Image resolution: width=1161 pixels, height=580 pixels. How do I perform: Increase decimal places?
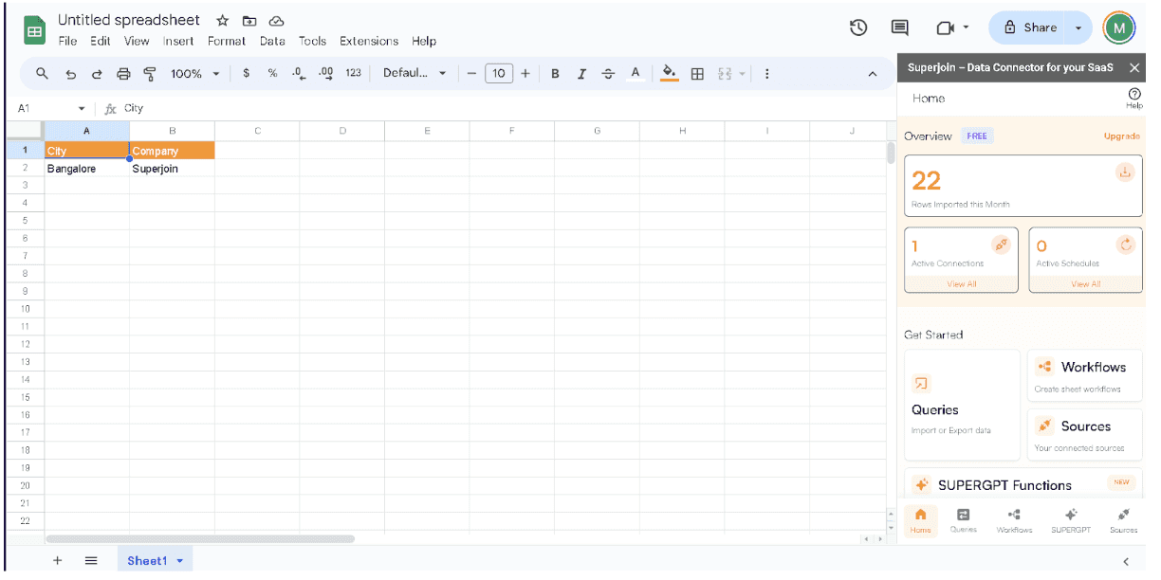tap(325, 73)
